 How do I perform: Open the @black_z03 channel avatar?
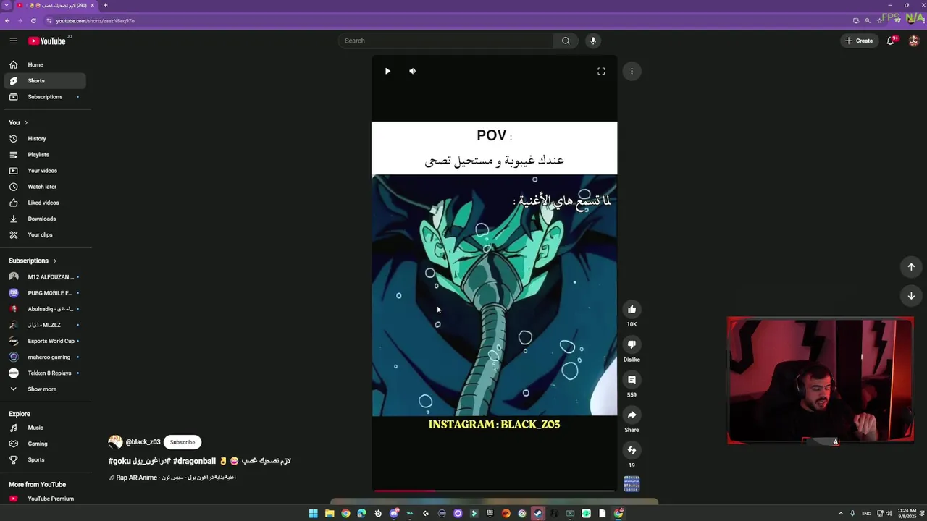coord(115,442)
